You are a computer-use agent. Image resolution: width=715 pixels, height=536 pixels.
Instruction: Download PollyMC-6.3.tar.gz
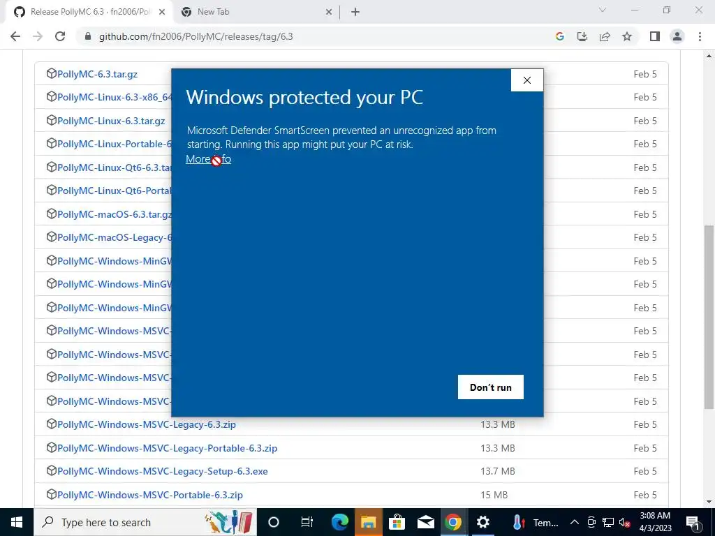(x=97, y=74)
